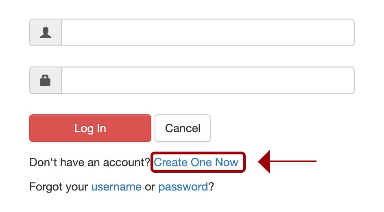Click the "Forgot your" label text

coord(59,187)
